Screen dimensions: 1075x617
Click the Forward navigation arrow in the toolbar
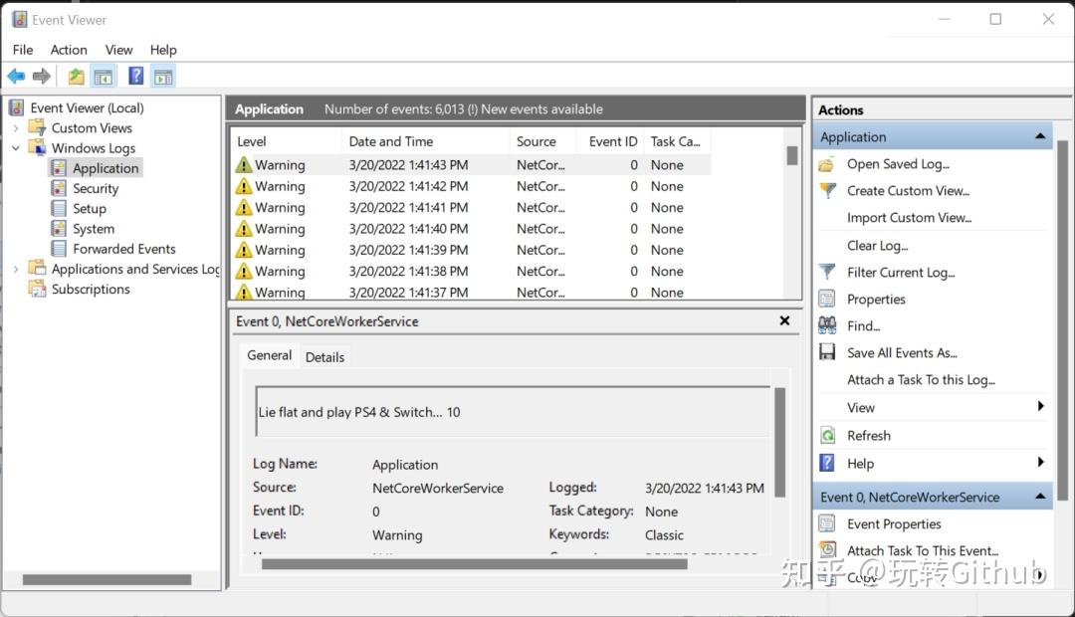[x=41, y=76]
